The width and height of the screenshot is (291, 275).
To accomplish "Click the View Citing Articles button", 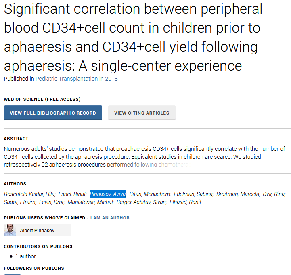I will tap(142, 113).
